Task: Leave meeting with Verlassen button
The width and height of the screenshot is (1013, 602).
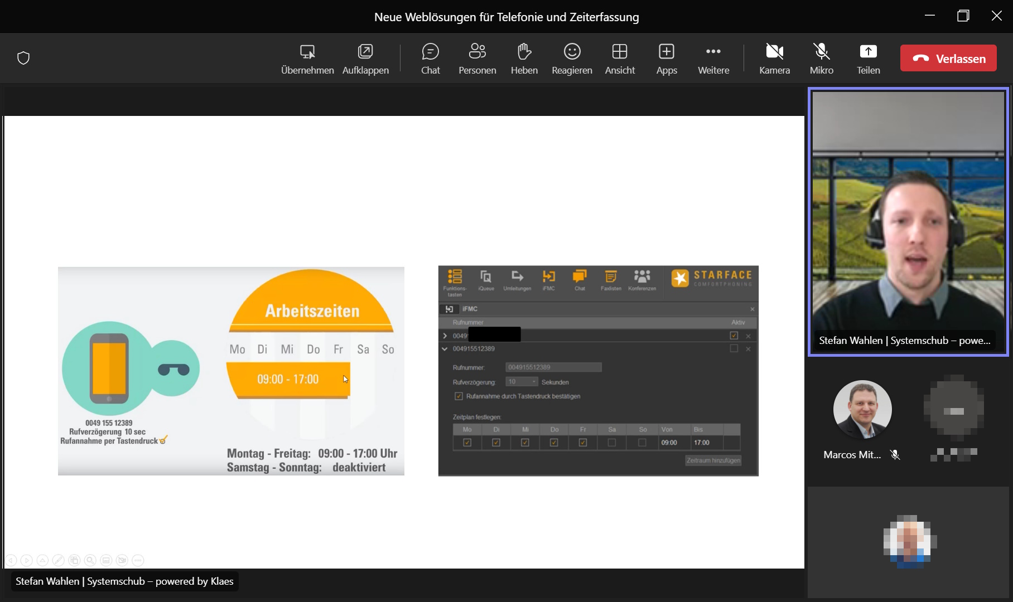Action: tap(948, 59)
